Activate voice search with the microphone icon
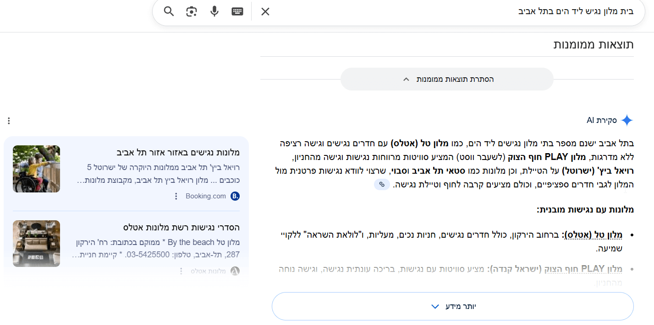654x325 pixels. pos(214,11)
